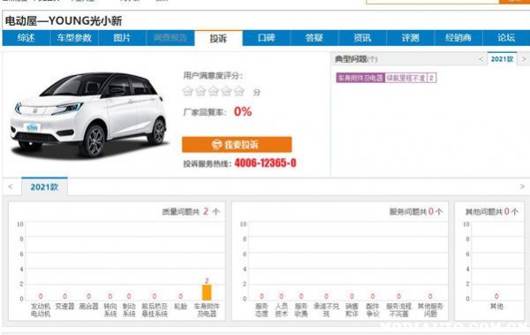Click 服务问题共 0 个 heading
The width and height of the screenshot is (530, 335).
pyautogui.click(x=416, y=212)
